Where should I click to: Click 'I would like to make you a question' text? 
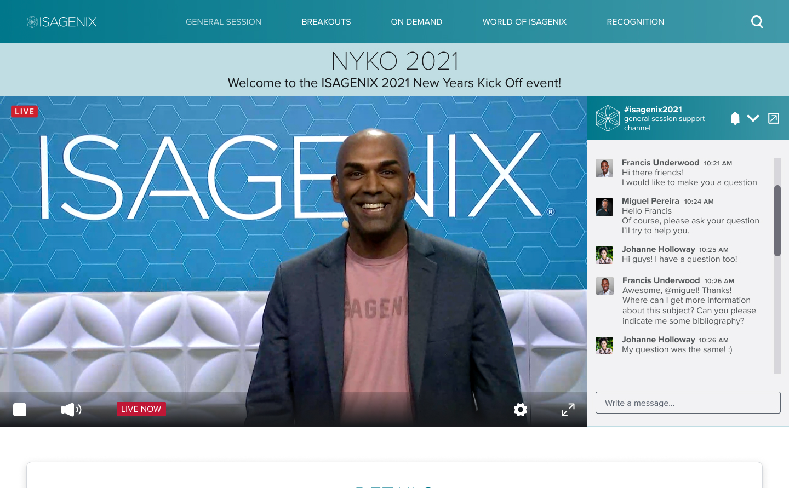point(689,182)
